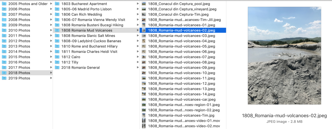Select 1808 Romania Slanic Salt Mines folder

[96, 36]
